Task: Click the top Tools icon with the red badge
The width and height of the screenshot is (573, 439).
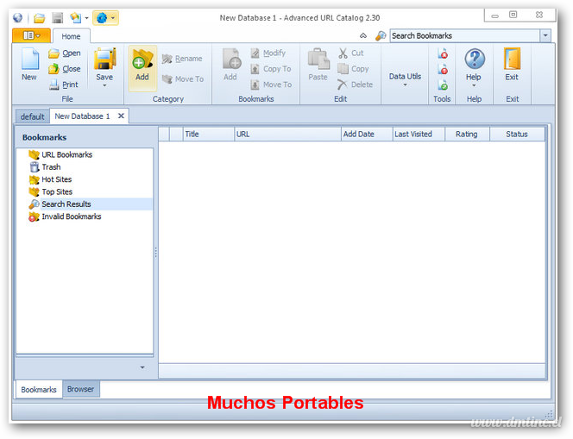Action: pos(443,53)
